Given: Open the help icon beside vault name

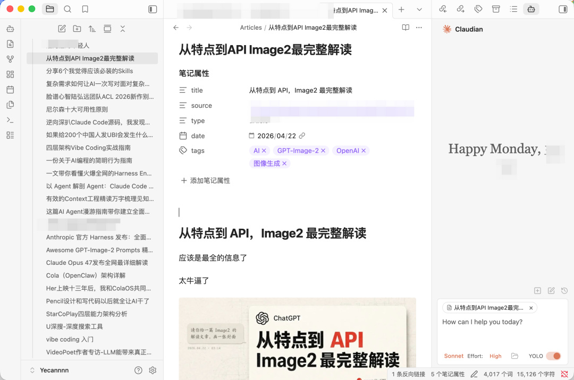Looking at the screenshot, I should coord(138,370).
